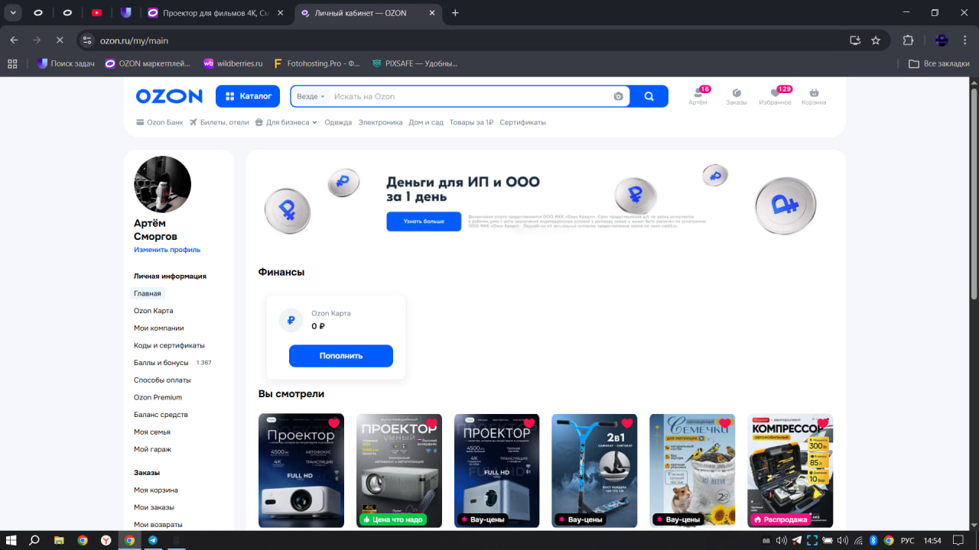
Task: Open the Ozon Банк link
Action: coord(160,122)
